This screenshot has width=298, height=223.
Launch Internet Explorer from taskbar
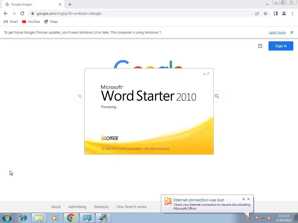[x=23, y=218]
